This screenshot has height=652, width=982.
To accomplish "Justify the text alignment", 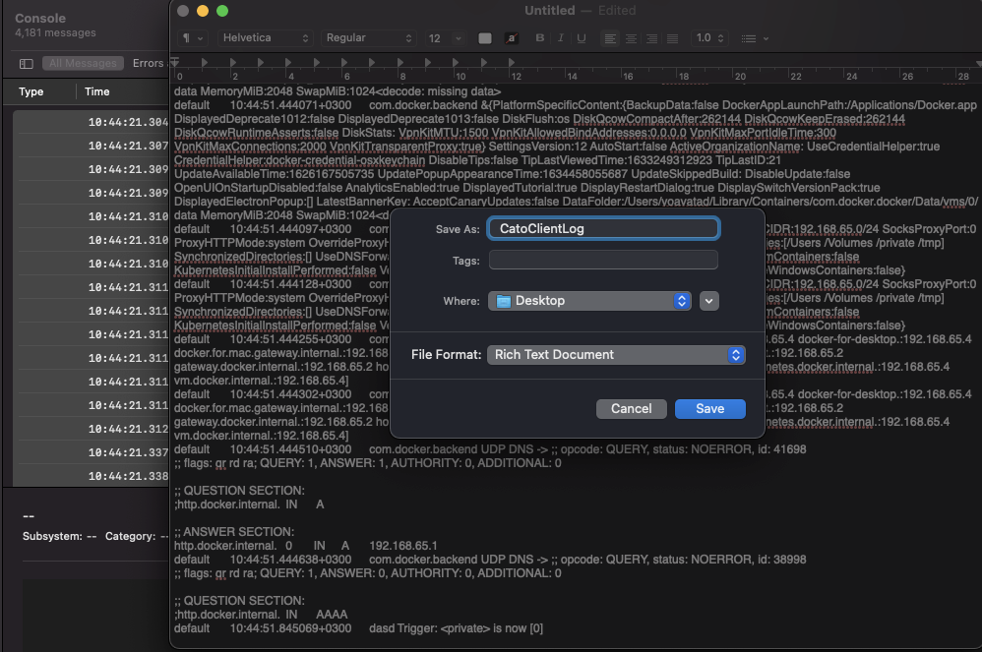I will [672, 38].
